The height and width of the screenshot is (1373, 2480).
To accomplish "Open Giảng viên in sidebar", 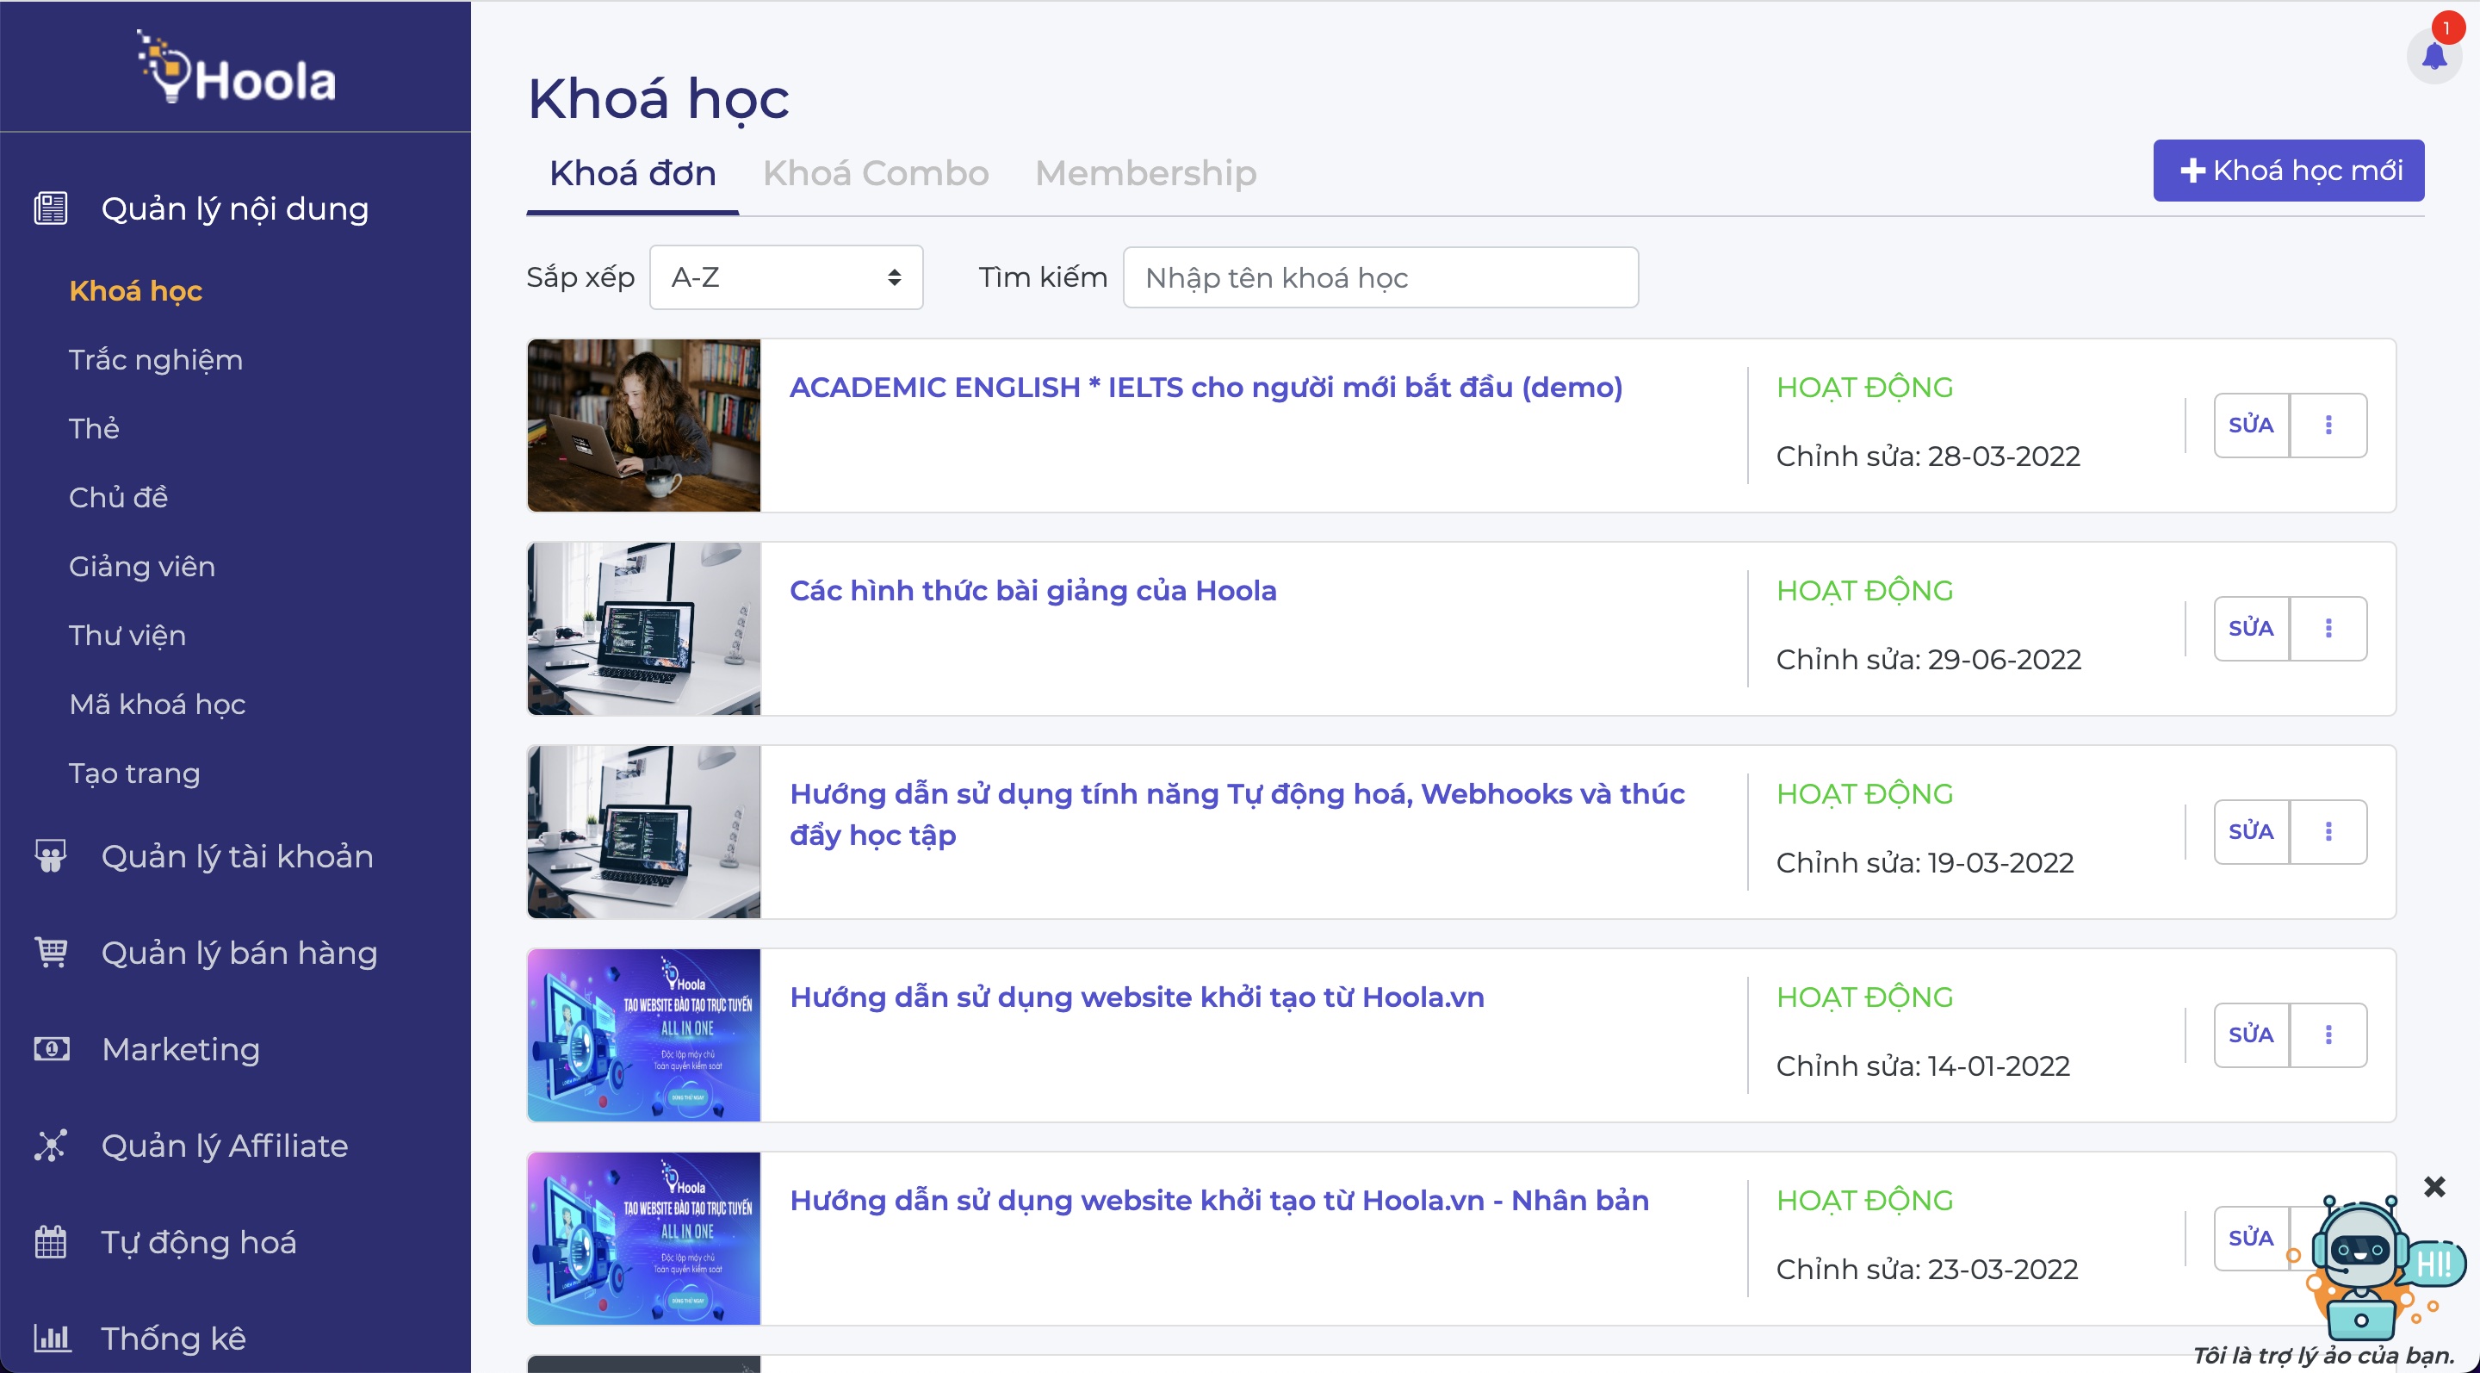I will tap(141, 566).
